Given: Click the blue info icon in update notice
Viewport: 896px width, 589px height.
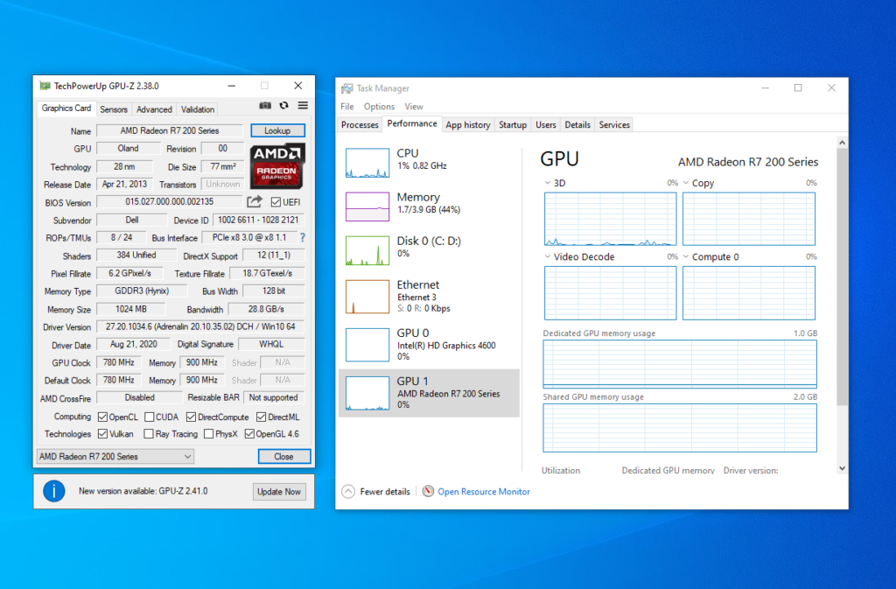Looking at the screenshot, I should (x=54, y=491).
